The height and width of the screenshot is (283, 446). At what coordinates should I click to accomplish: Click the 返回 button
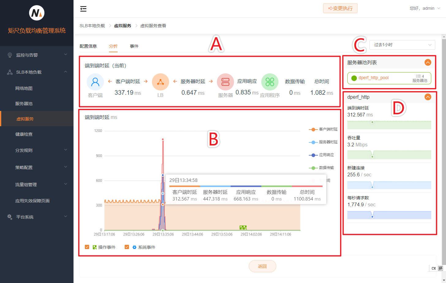tap(262, 266)
